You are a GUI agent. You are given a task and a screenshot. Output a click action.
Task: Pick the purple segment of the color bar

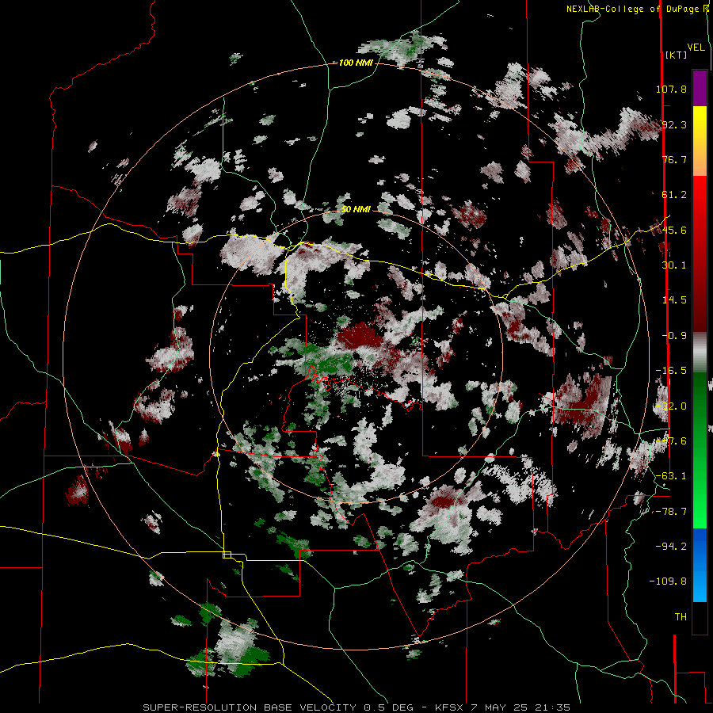click(700, 88)
